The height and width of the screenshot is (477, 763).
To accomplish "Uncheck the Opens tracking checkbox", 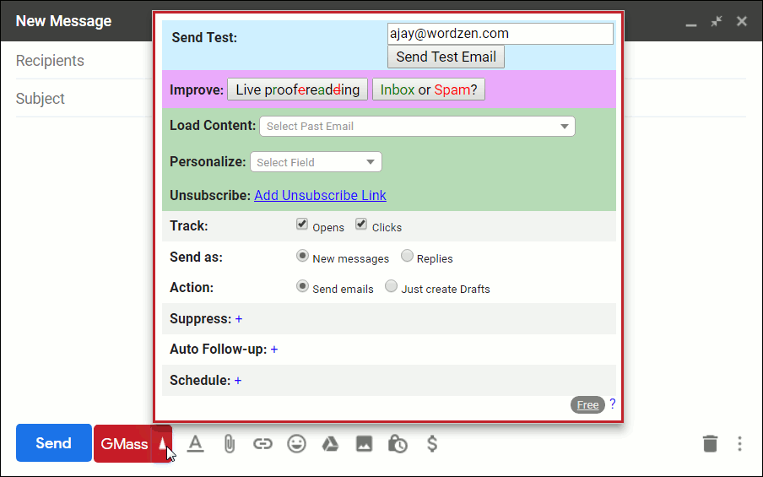I will pos(302,225).
